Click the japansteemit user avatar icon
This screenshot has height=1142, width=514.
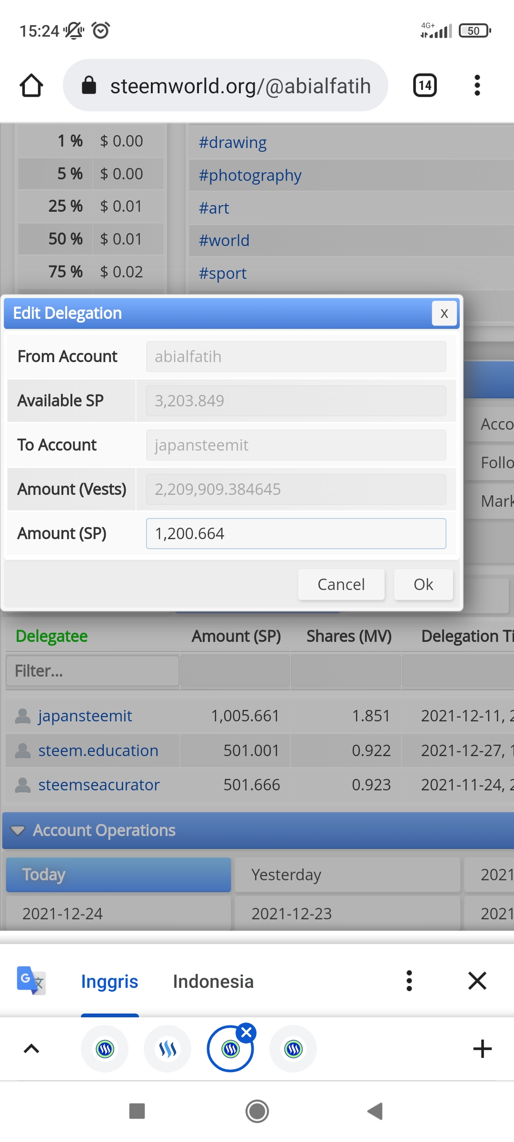click(23, 716)
